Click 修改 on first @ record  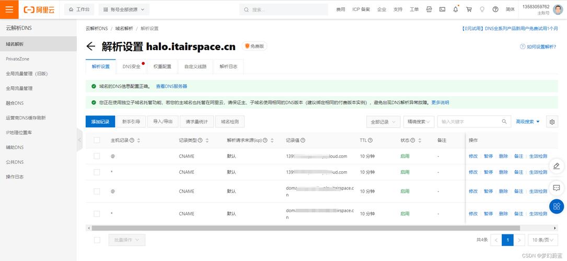pyautogui.click(x=473, y=156)
